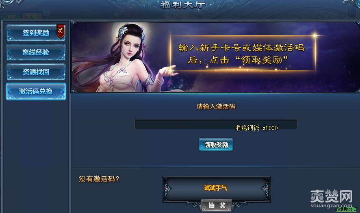Click the green 点击领取 link
360x213 pixels.
[x=346, y=209]
